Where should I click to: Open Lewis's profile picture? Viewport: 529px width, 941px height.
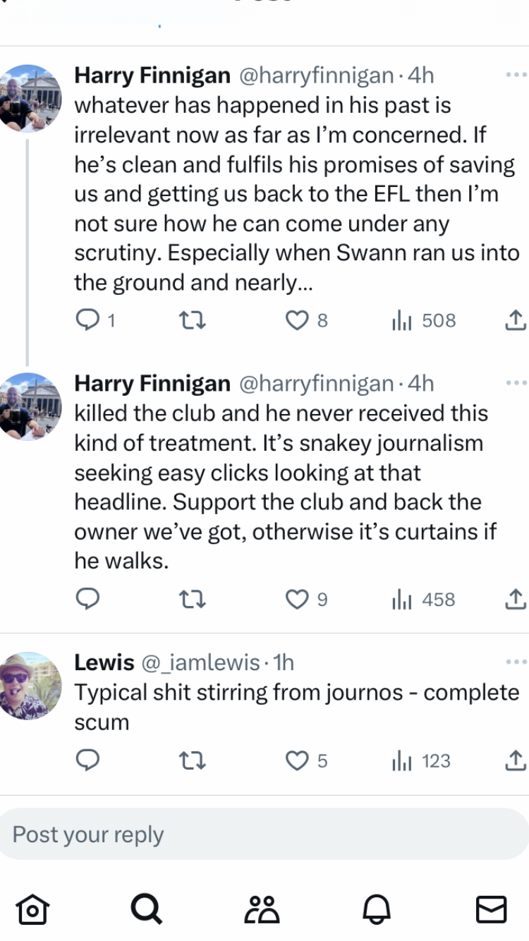point(30,686)
